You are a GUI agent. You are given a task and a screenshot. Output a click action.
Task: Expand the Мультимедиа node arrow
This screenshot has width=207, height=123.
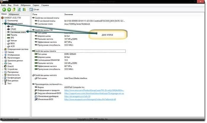click(3, 58)
